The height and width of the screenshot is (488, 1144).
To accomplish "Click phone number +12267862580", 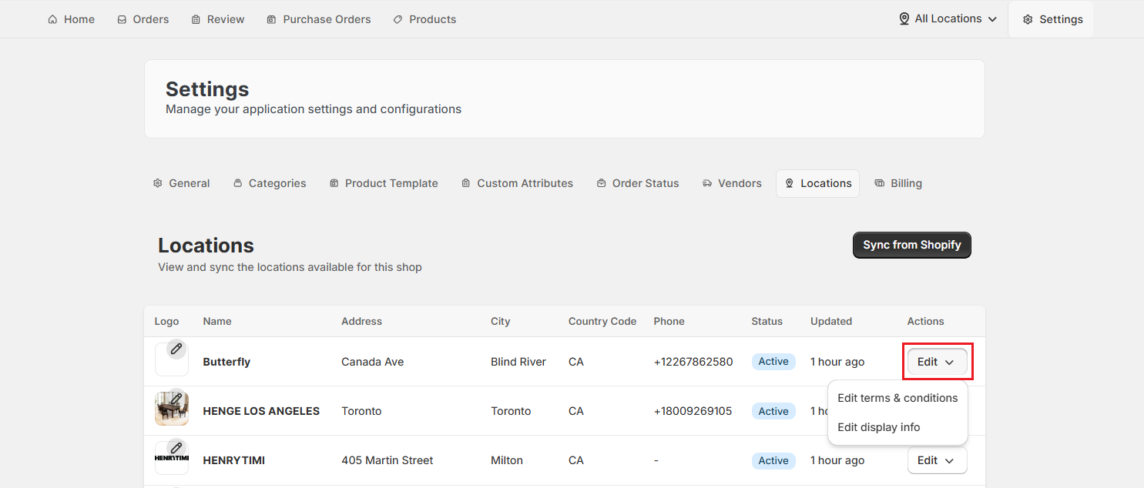I will coord(693,362).
